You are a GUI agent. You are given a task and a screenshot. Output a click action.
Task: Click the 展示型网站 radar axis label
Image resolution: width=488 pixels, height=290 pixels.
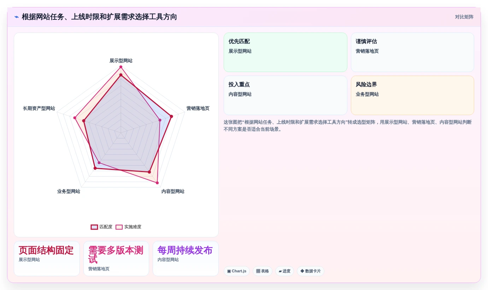pyautogui.click(x=121, y=61)
